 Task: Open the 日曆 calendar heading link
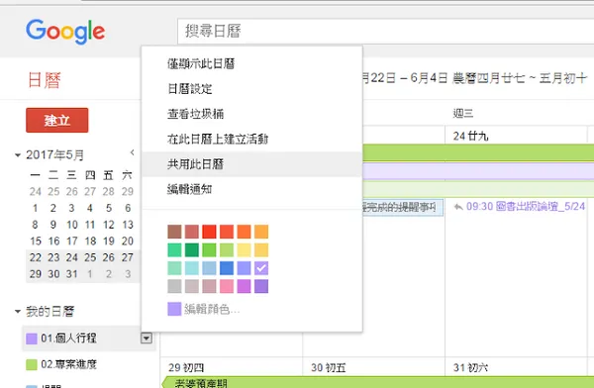click(x=45, y=80)
